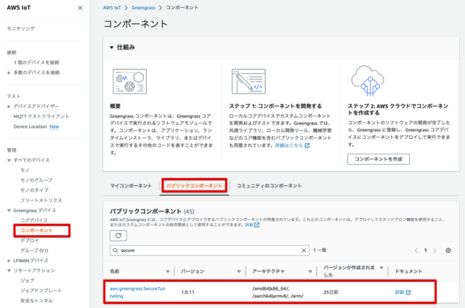Open モノのグループ in sidebar
Screen dimensions: 465x308
pos(36,180)
